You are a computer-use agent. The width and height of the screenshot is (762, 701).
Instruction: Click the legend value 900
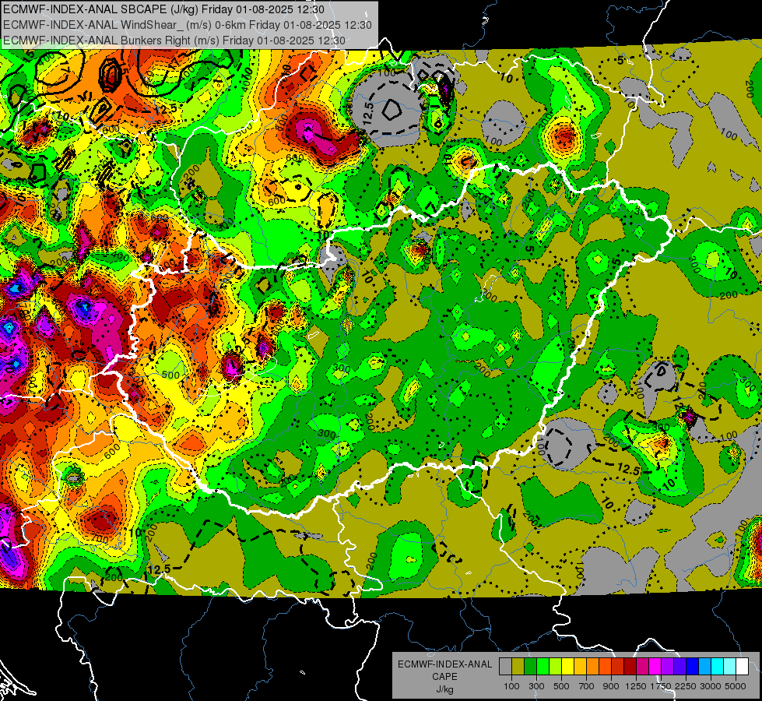[x=611, y=686]
